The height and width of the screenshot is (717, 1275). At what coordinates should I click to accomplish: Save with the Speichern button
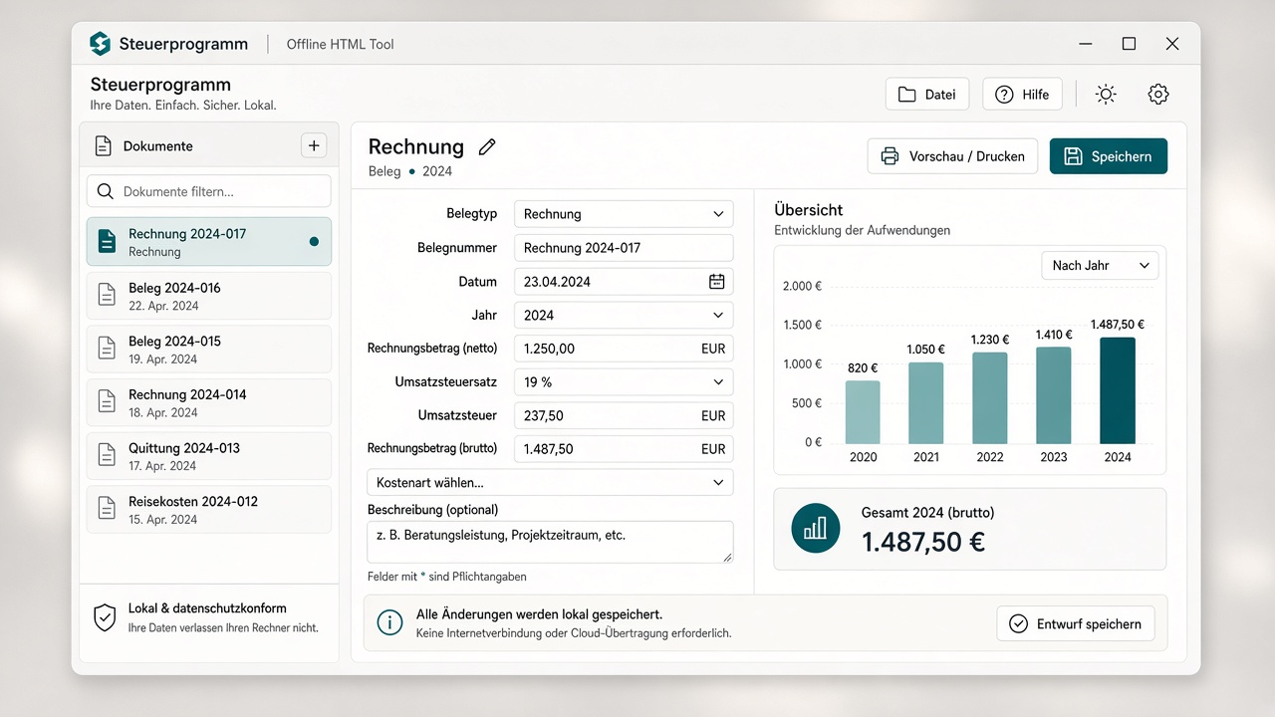(1108, 156)
